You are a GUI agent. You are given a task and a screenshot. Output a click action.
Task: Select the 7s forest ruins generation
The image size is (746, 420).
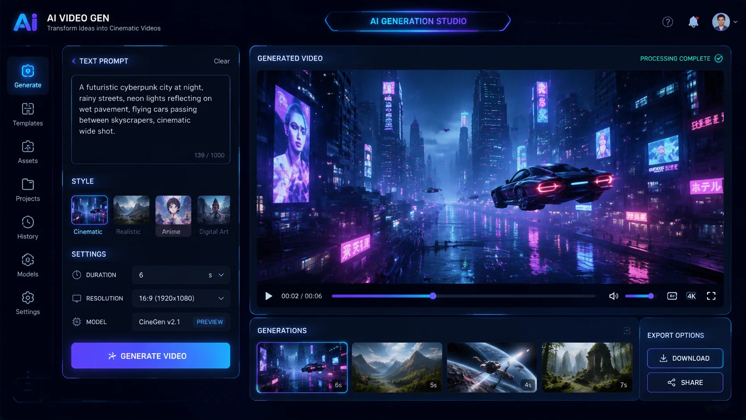[x=587, y=367]
